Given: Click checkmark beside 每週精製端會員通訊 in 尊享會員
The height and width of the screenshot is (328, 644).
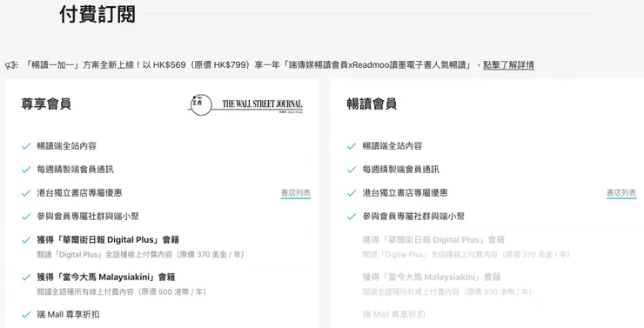Looking at the screenshot, I should (x=26, y=170).
